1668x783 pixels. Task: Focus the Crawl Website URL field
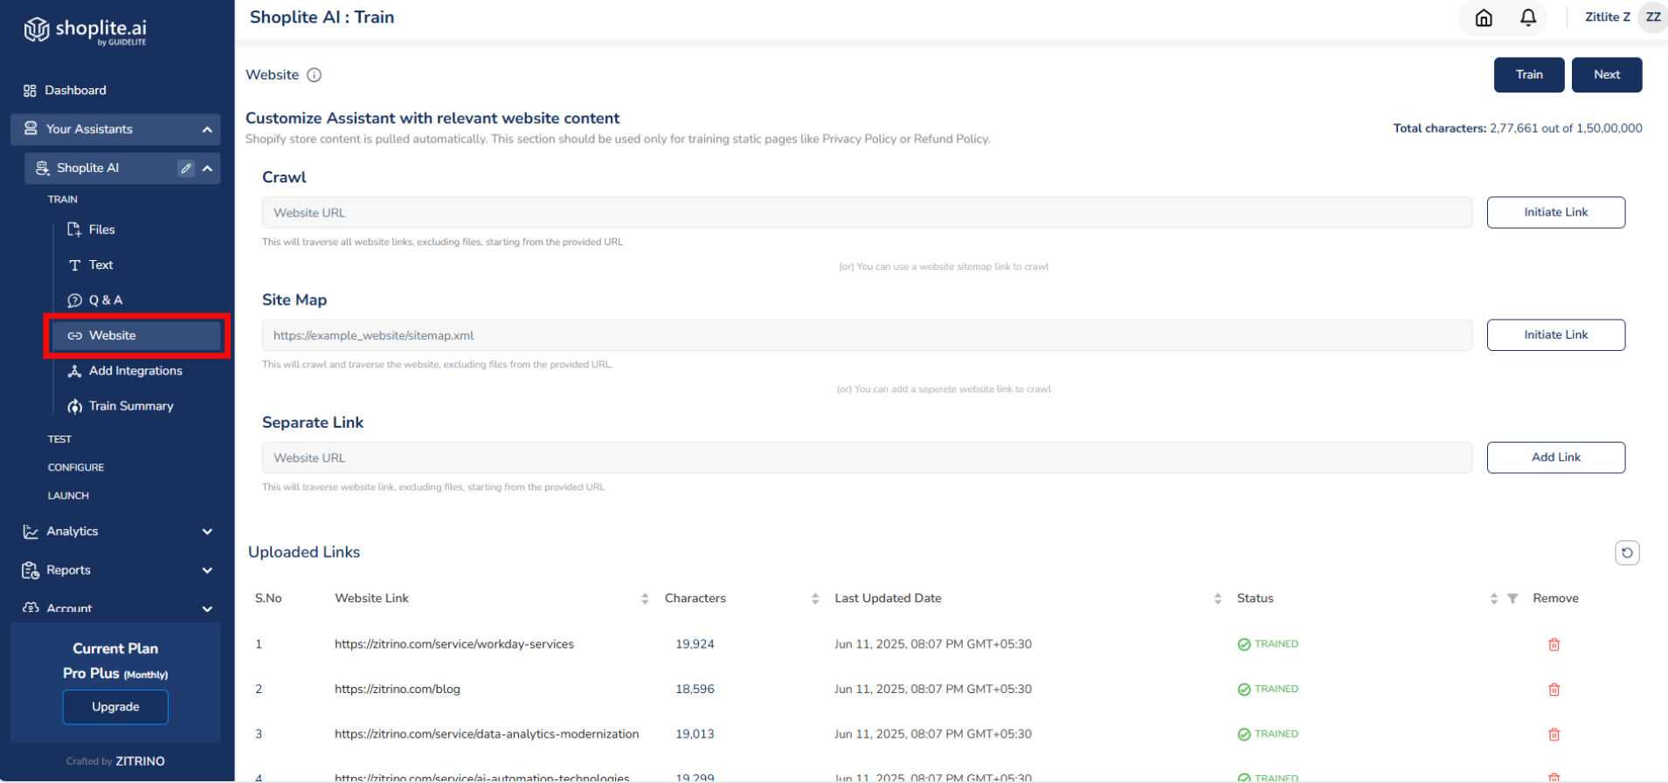[x=867, y=213]
